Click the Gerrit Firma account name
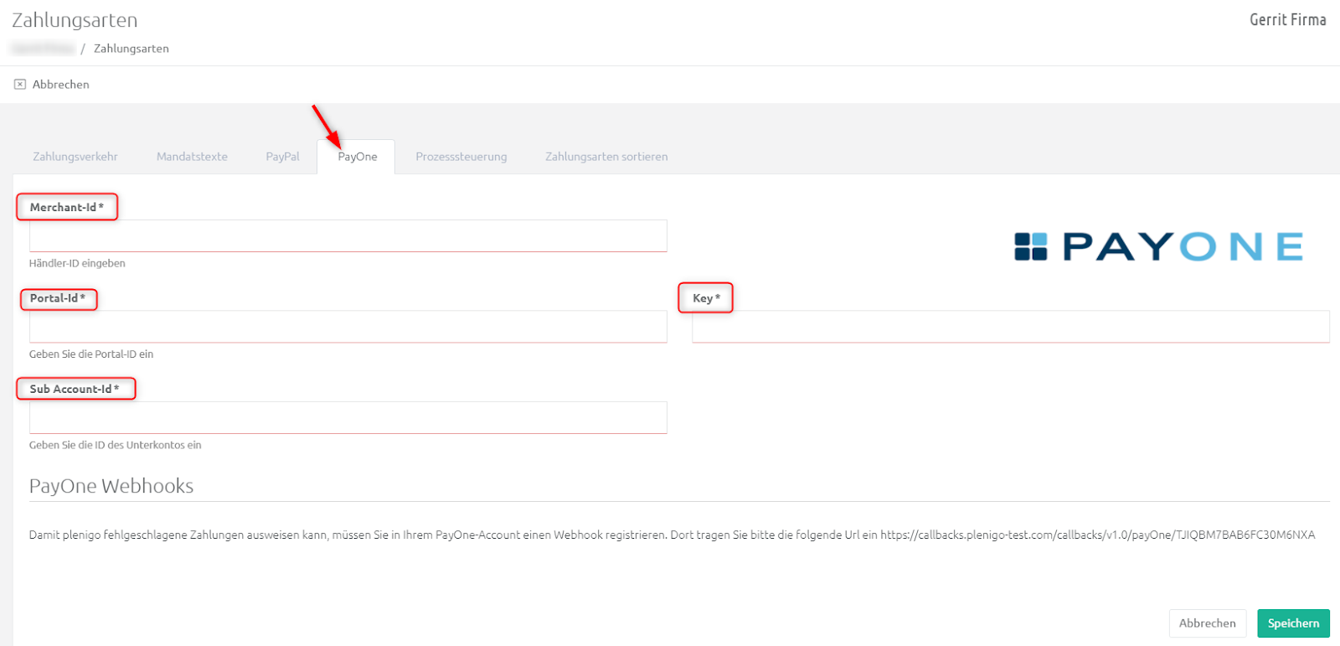 [1288, 19]
